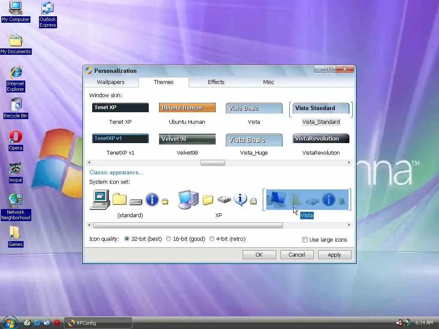439x329 pixels.
Task: Select 16-bit (good) icon quality
Action: [x=185, y=239]
